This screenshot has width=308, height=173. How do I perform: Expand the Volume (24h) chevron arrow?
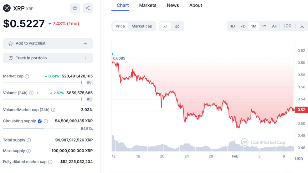[x=38, y=93]
